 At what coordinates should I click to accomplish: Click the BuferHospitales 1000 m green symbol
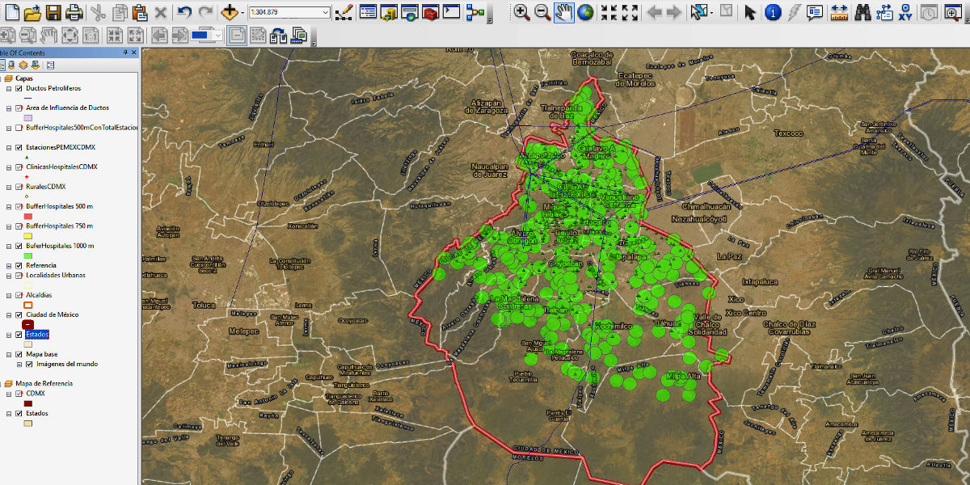point(28,255)
